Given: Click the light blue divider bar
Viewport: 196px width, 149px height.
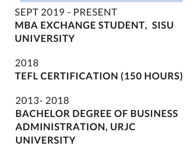Looking at the screenshot, I should click(101, 1).
